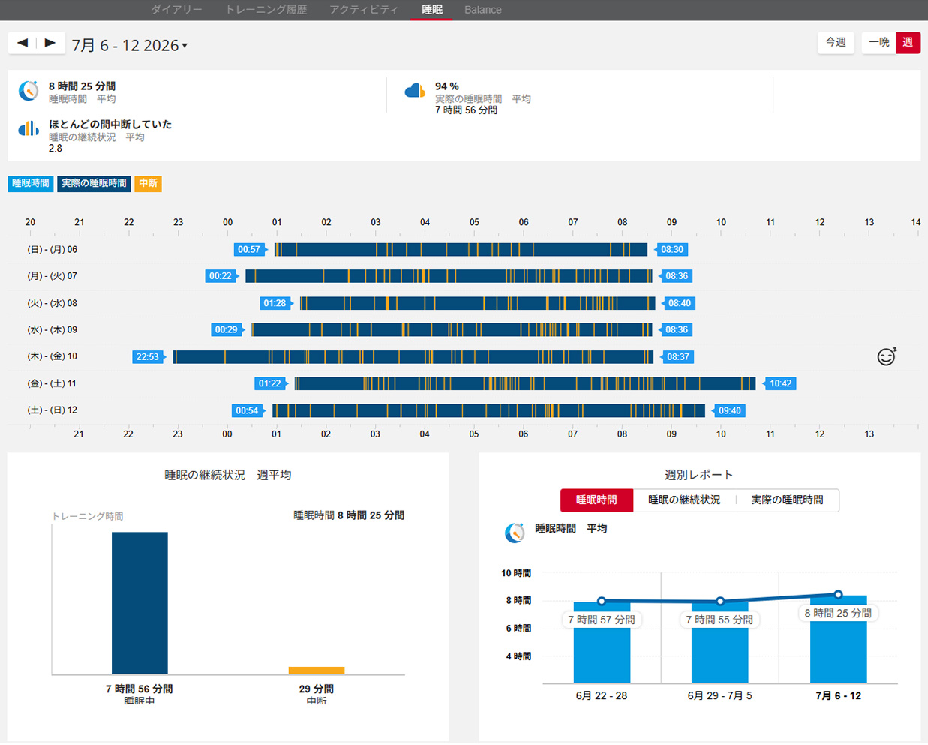Viewport: 928px width, 745px height.
Task: Open the アクティビティ tab
Action: [364, 10]
